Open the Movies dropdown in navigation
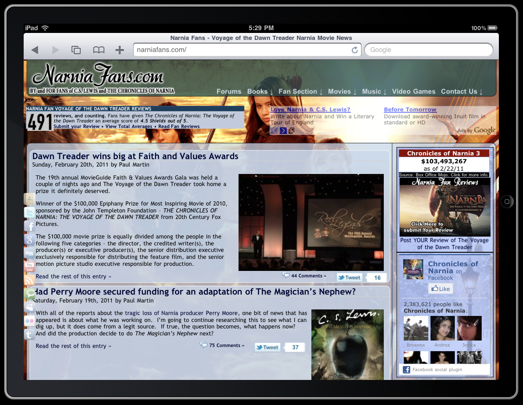 point(342,91)
